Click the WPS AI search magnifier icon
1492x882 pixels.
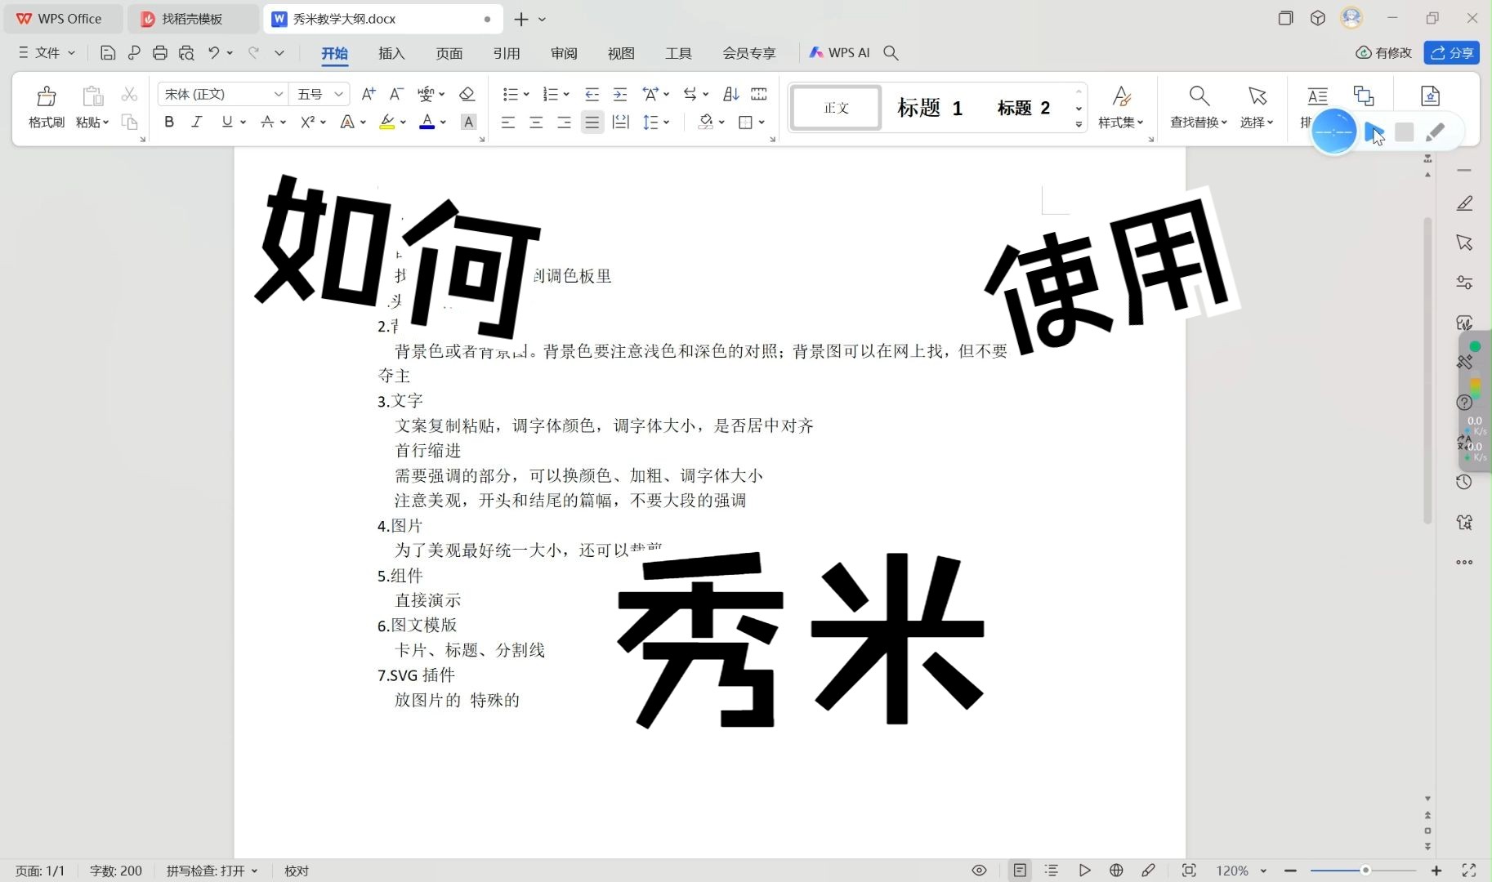point(891,53)
